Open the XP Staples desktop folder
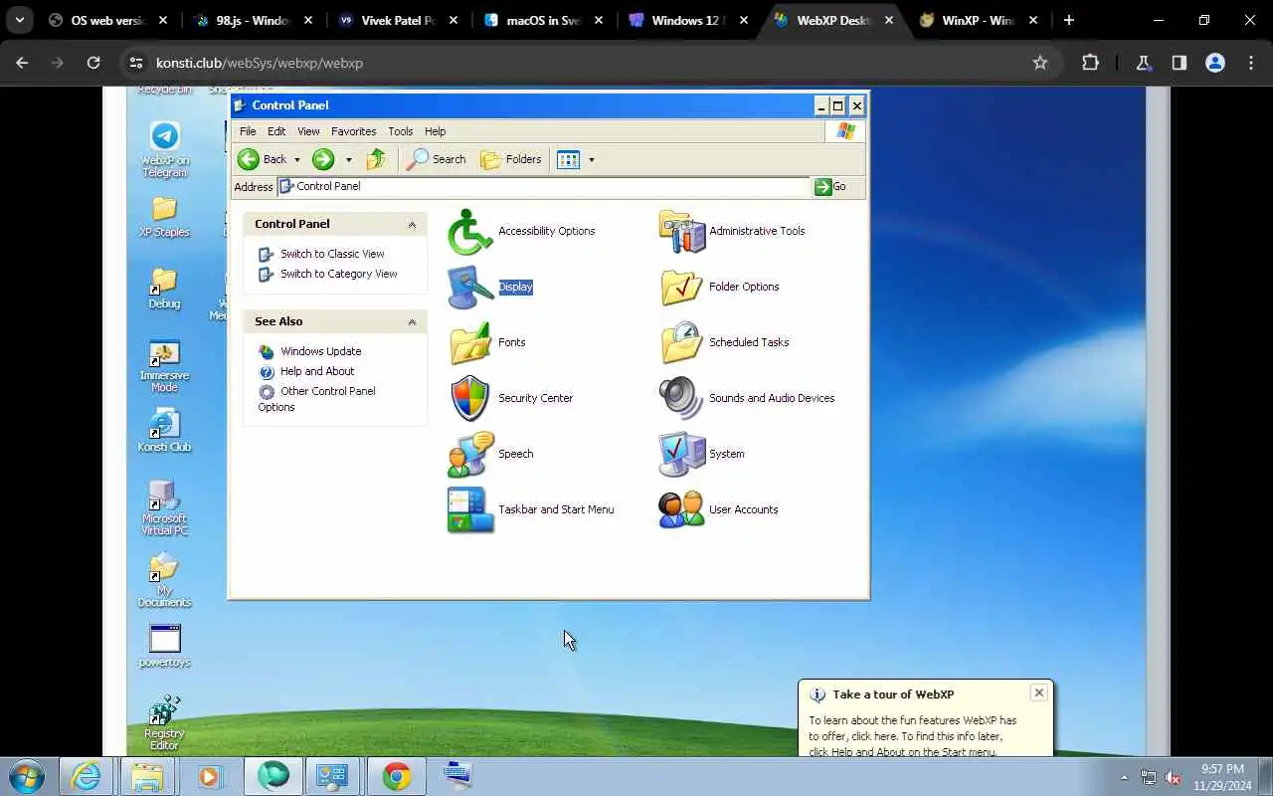1273x796 pixels. pyautogui.click(x=164, y=216)
